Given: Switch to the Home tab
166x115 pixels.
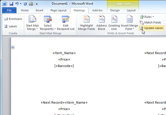Looking at the screenshot, I should click(x=25, y=10).
